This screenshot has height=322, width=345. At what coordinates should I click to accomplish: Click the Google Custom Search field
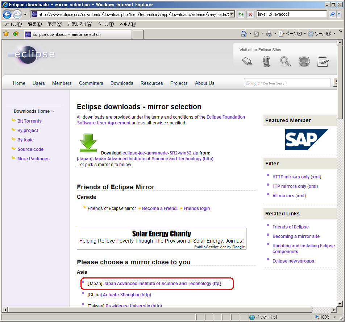[x=287, y=83]
